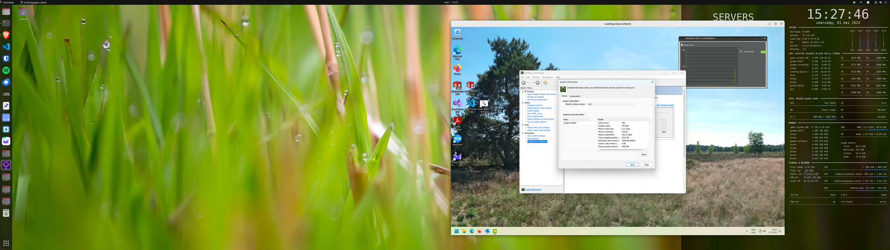Toggle Always on top checkbox in GPU Utilization

click(x=682, y=45)
